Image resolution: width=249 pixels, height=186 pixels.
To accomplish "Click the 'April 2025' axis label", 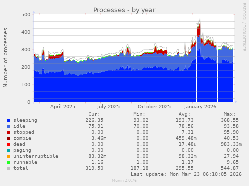I will click(63, 107).
